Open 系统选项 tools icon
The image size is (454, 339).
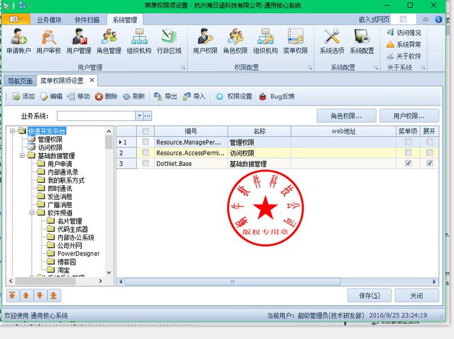[332, 41]
